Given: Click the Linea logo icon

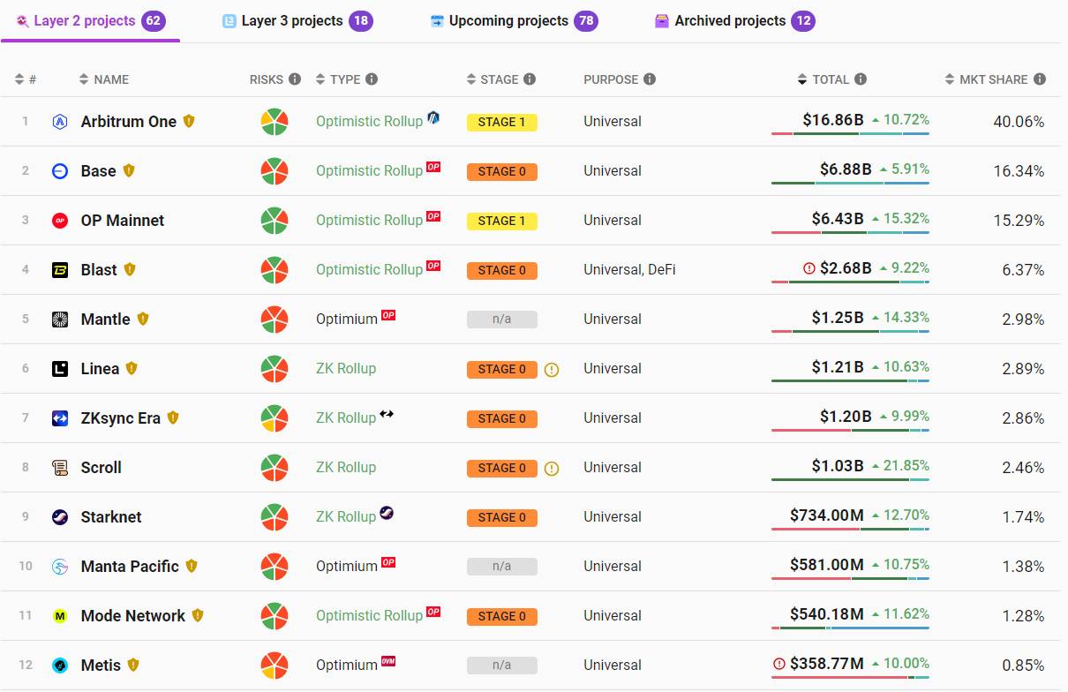Looking at the screenshot, I should pos(60,369).
